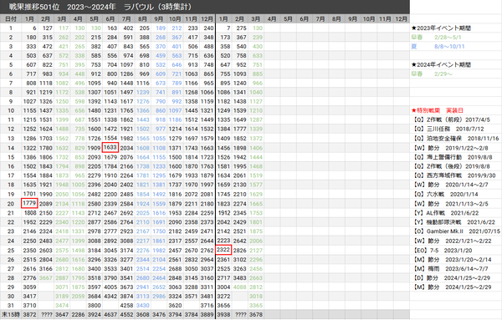Screen dimensions: 502x320
Task: Select the 【Q】西方海域作戦 2019/9/30 entry
Action: point(454,175)
